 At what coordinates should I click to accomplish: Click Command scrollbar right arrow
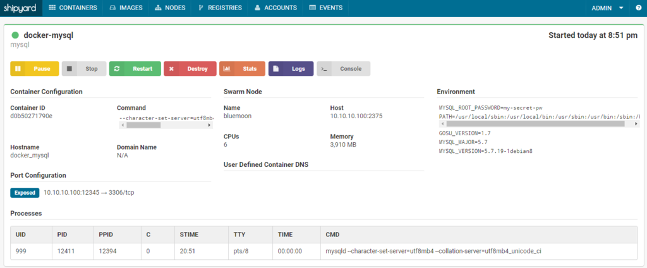(x=209, y=125)
